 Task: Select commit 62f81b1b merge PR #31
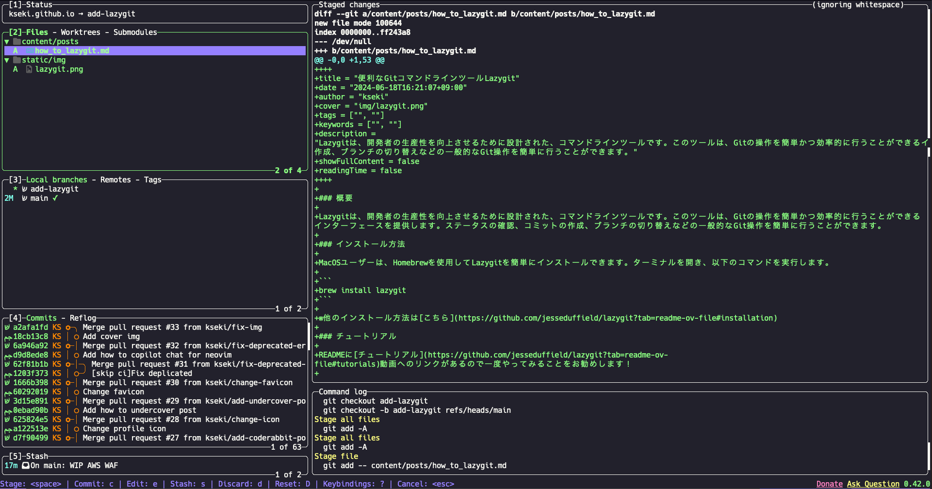coord(155,364)
